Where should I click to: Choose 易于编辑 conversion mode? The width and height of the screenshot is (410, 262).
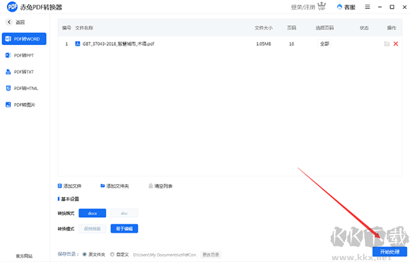[x=124, y=229]
